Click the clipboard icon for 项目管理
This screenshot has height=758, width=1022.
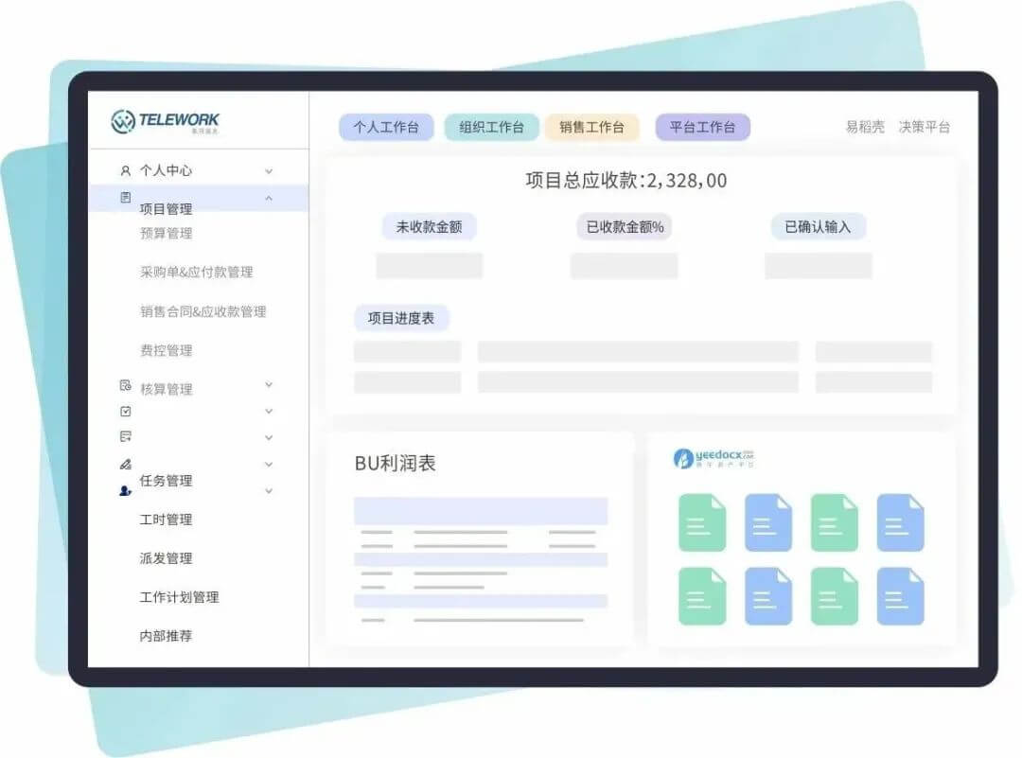[x=125, y=198]
